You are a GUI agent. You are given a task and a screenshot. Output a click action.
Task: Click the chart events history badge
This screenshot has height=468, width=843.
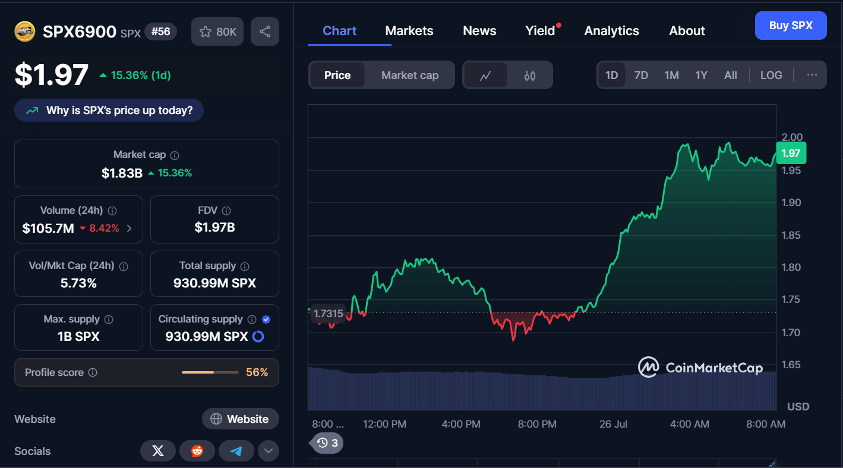[327, 442]
